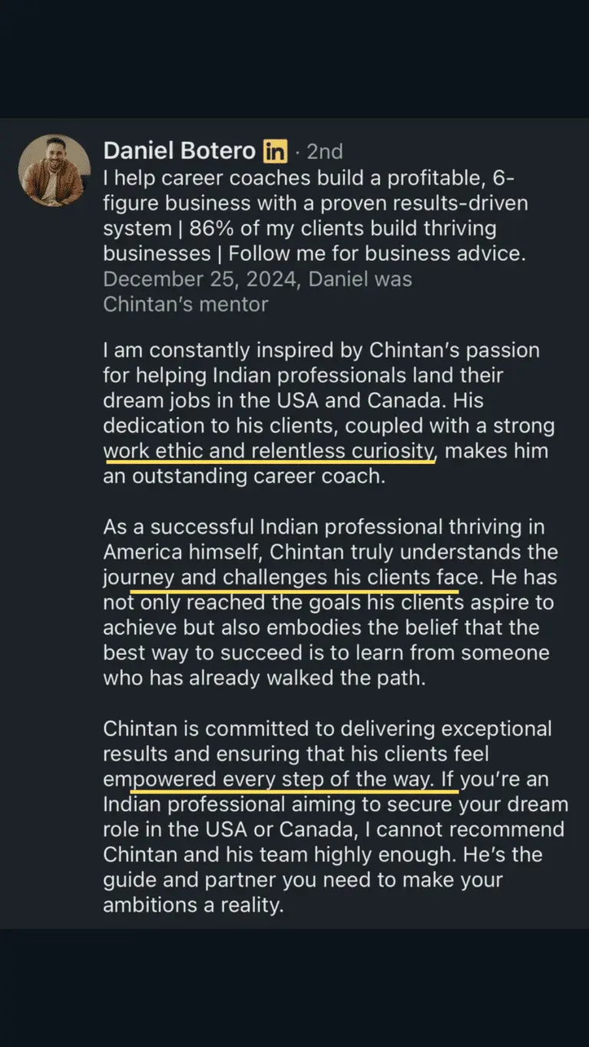Click the Daniel Botero name link
The height and width of the screenshot is (1047, 589).
pos(180,151)
